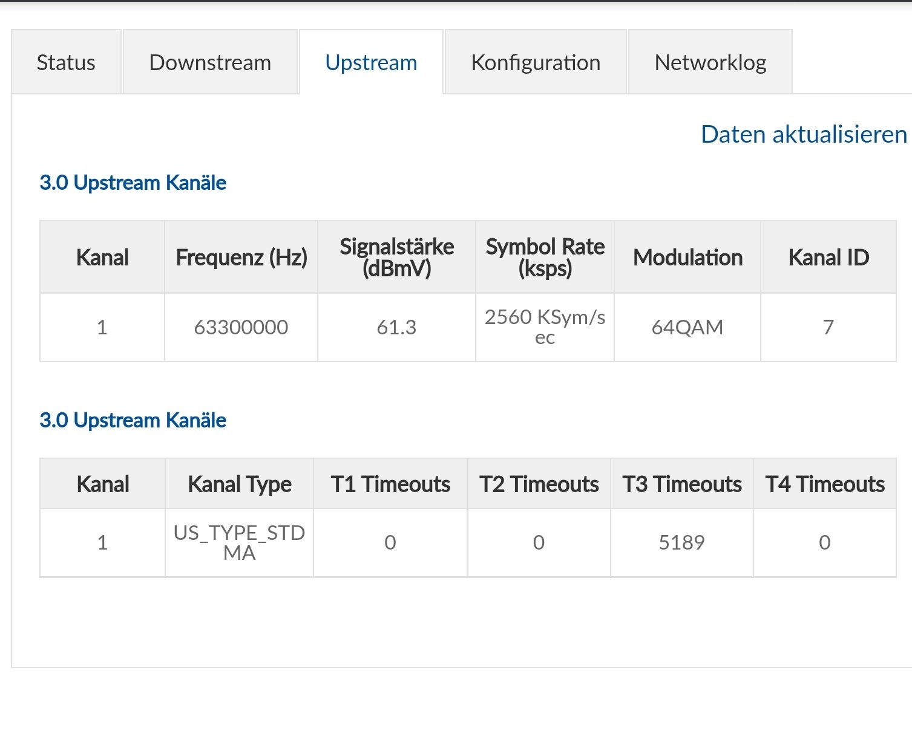
Task: Click the Kanal ID column header
Action: (828, 258)
